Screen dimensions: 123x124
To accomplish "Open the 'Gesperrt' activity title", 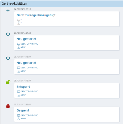I will click(23, 110).
